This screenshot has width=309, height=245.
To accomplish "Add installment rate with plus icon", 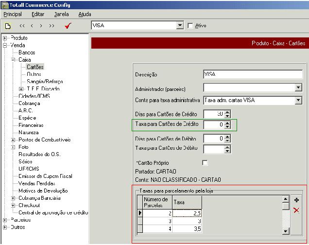I will coord(296,200).
